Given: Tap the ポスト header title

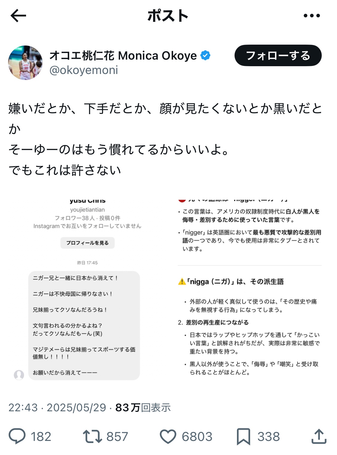Looking at the screenshot, I should 168,16.
